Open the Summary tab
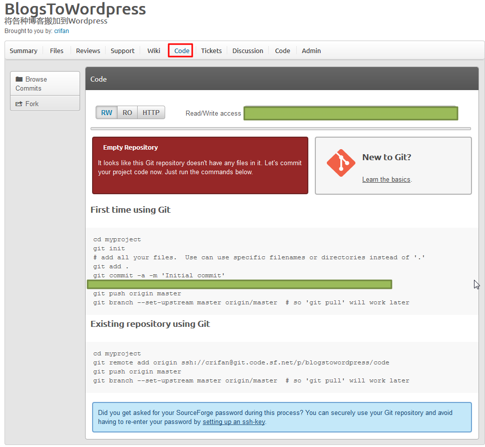The height and width of the screenshot is (447, 485). [x=24, y=51]
